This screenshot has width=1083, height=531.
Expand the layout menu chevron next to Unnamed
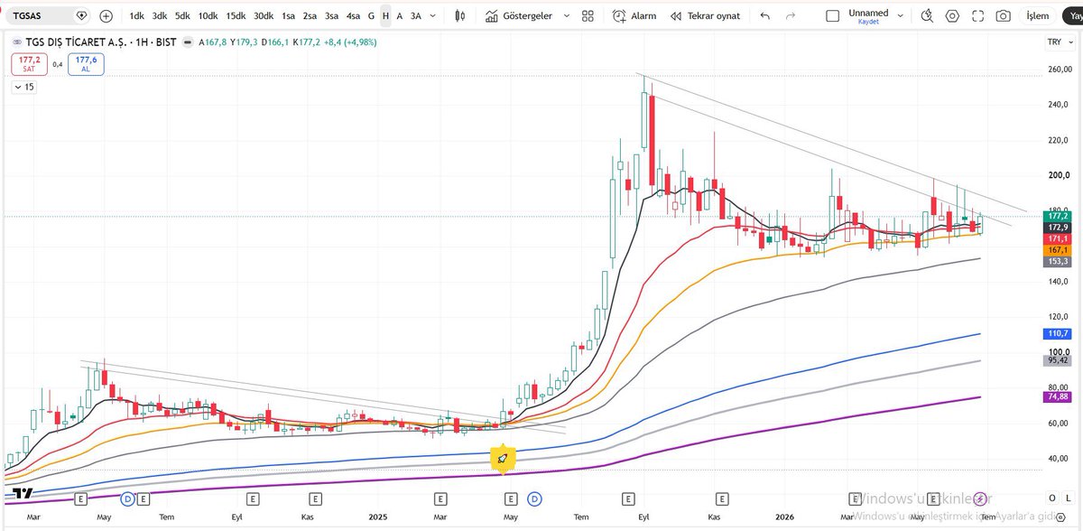pos(902,15)
